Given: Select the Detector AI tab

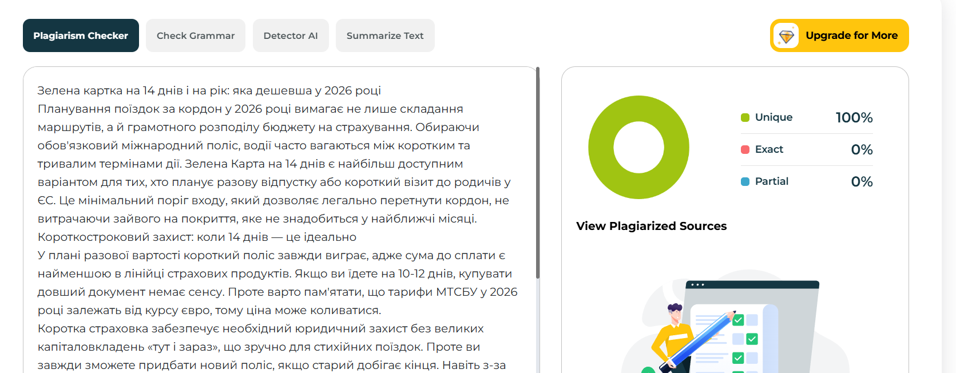Looking at the screenshot, I should pos(291,35).
